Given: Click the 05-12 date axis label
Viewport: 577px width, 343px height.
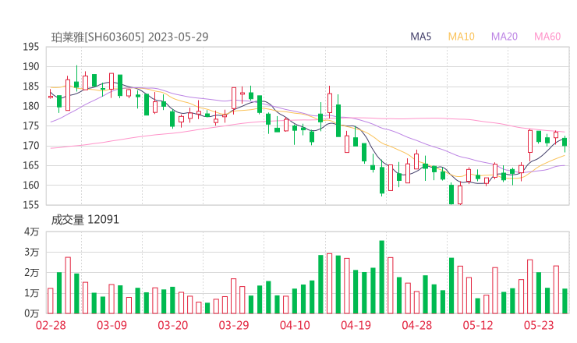Looking at the screenshot, I should pyautogui.click(x=478, y=325).
